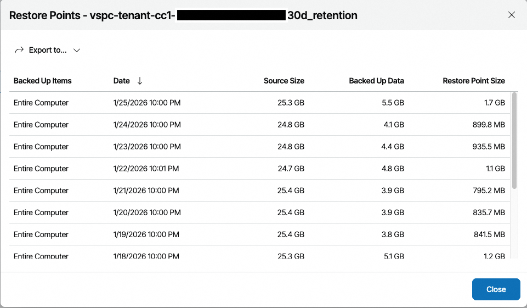Image resolution: width=527 pixels, height=308 pixels.
Task: Click the 24.8 GB source size on 1/23/2026
Action: pyautogui.click(x=291, y=147)
